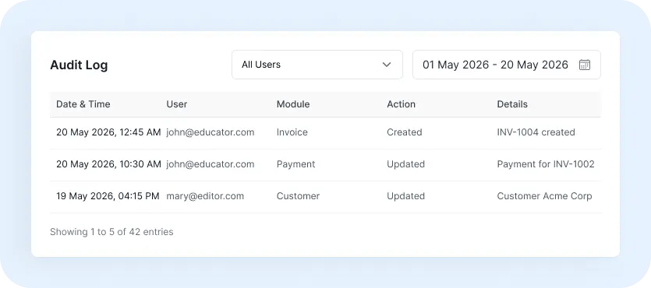Image resolution: width=651 pixels, height=288 pixels.
Task: Click john@educator.com in the Payment row
Action: [x=211, y=164]
